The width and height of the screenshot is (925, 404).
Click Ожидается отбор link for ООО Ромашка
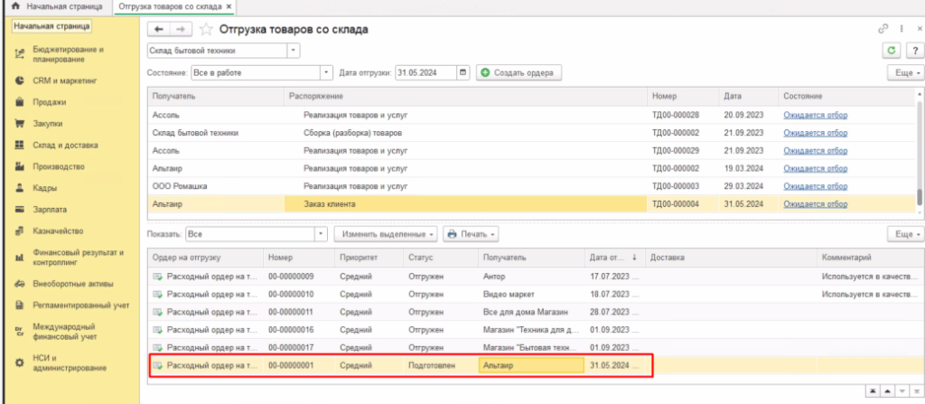pos(815,186)
